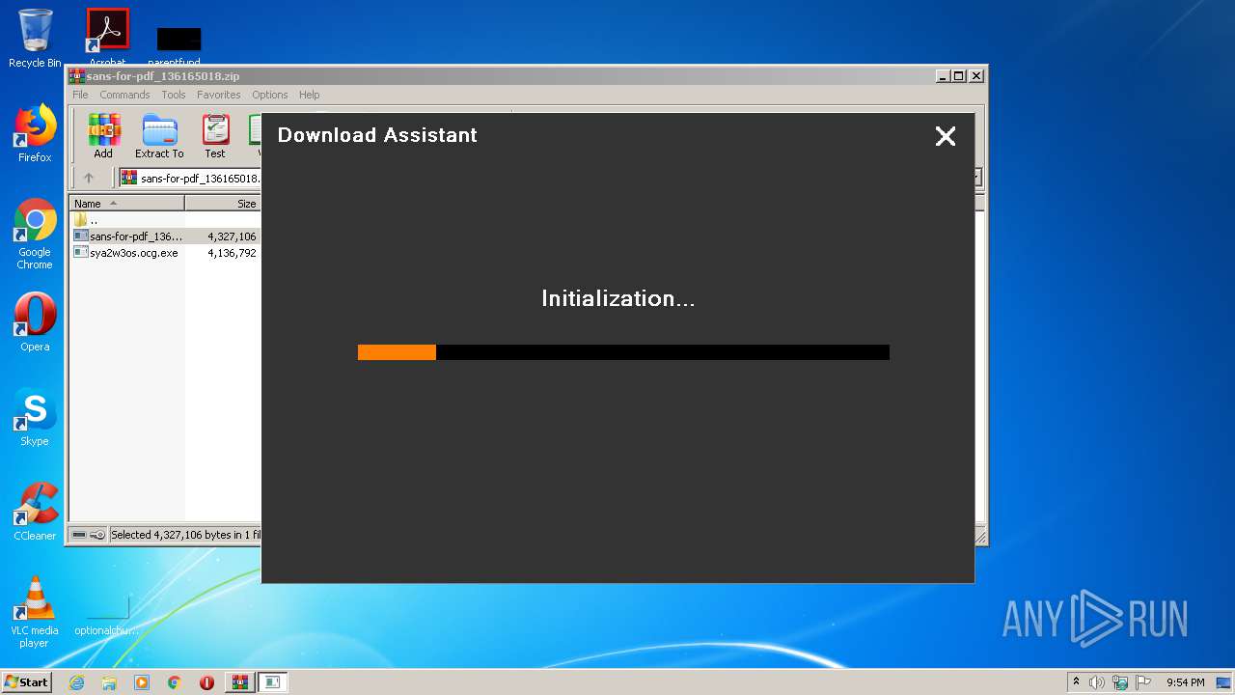Click the Test icon in WinRAR toolbar
The image size is (1235, 695).
point(215,136)
